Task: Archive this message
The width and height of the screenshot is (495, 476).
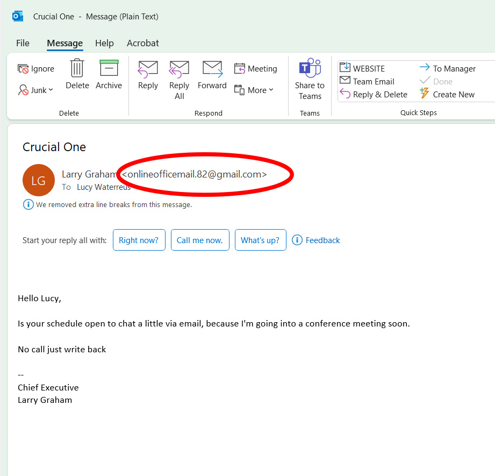Action: (109, 74)
